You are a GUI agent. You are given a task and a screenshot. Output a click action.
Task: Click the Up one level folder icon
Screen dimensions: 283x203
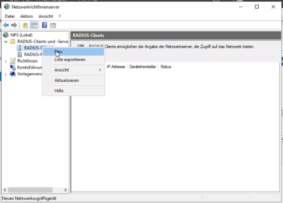pyautogui.click(x=25, y=25)
